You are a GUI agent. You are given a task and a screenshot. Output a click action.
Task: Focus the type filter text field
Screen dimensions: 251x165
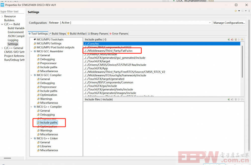(x=12, y=12)
